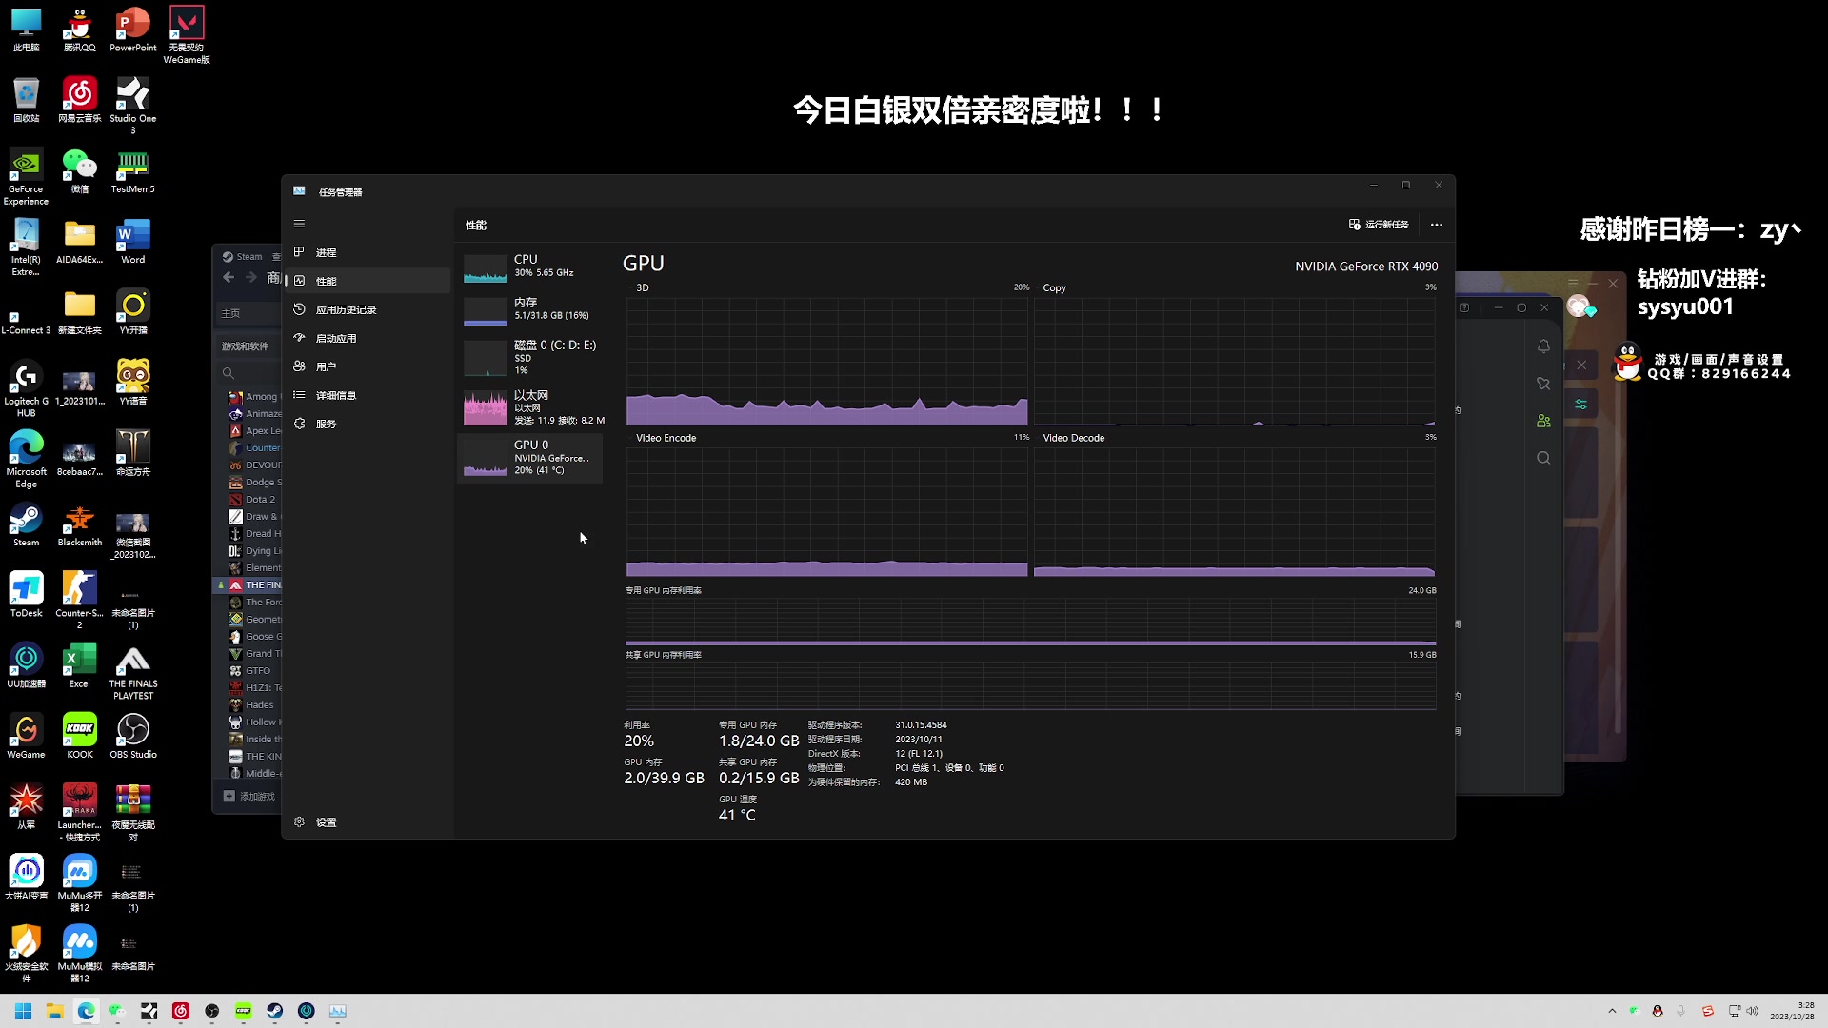Click 游戏和软件 filter dropdown in Steam
1828x1028 pixels.
point(247,346)
